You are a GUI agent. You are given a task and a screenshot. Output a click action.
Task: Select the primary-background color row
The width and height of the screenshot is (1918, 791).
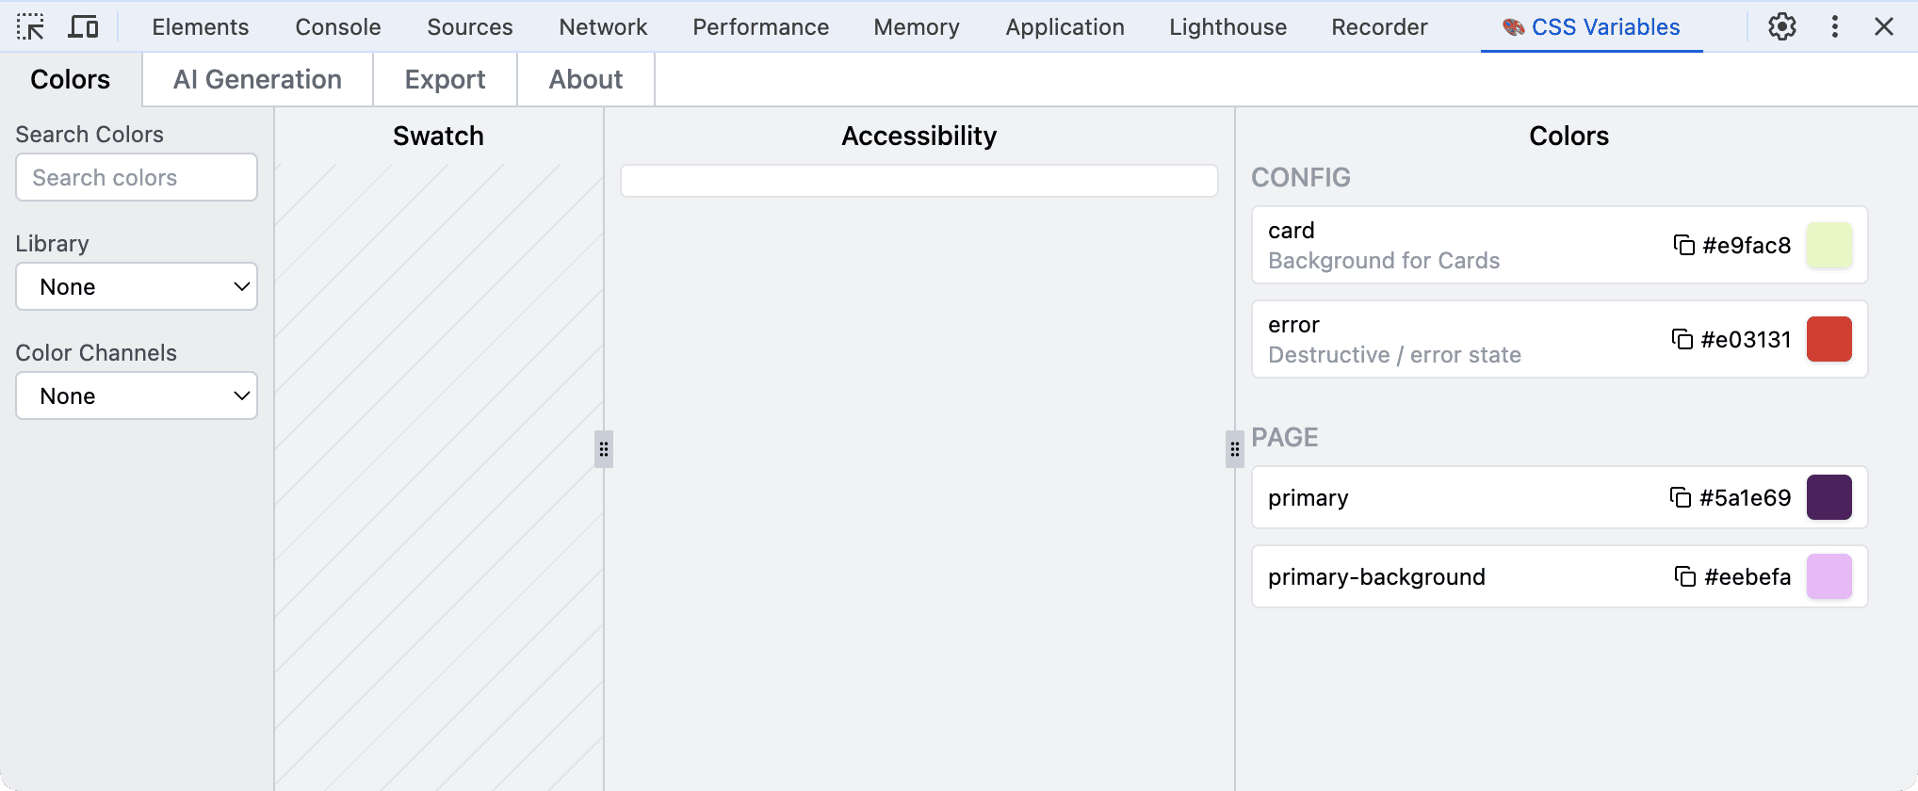click(x=1451, y=576)
